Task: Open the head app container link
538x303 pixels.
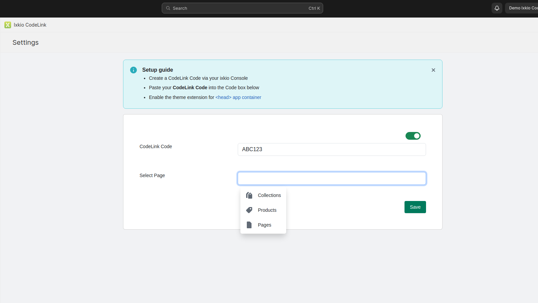Action: tap(238, 97)
